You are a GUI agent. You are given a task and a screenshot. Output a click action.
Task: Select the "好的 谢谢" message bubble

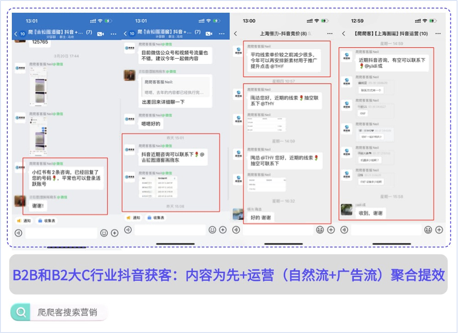(261, 218)
